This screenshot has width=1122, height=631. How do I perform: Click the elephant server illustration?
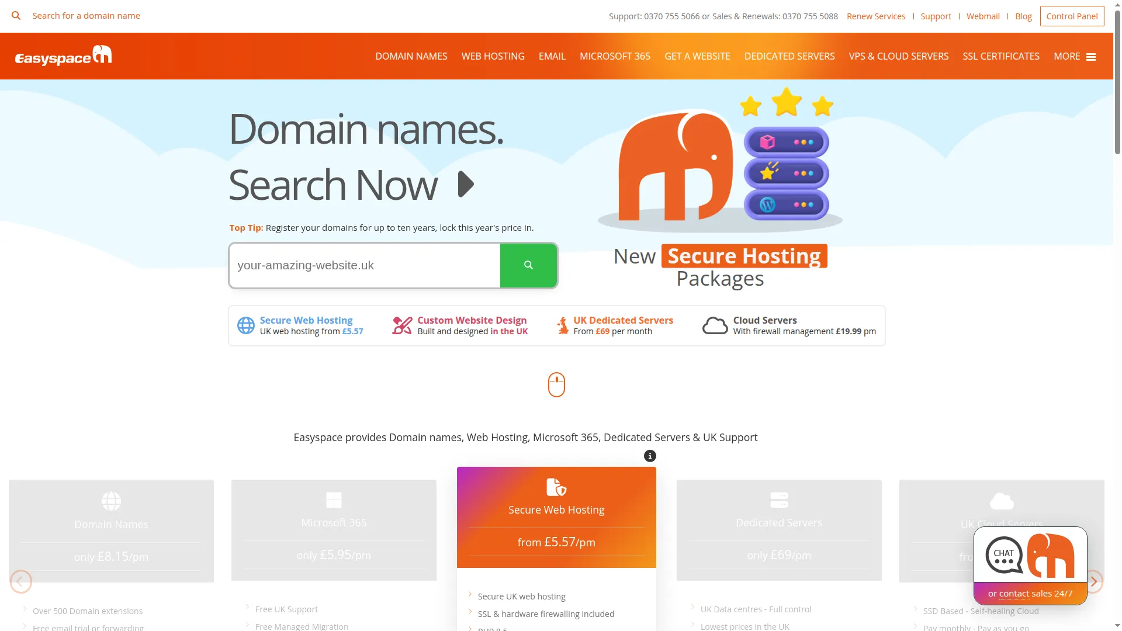pyautogui.click(x=721, y=160)
